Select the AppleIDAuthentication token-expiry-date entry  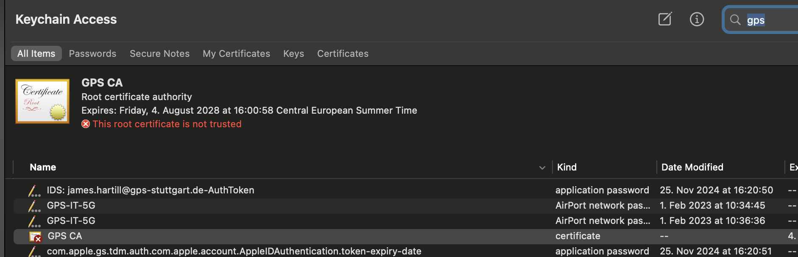coord(234,251)
